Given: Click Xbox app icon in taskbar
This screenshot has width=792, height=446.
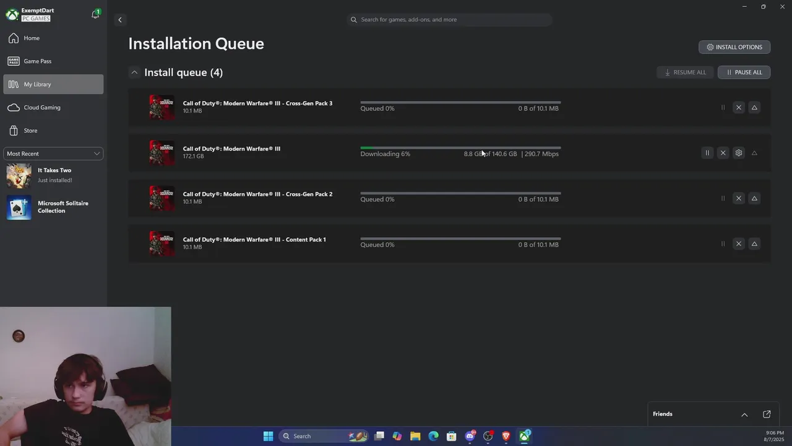Looking at the screenshot, I should pos(525,436).
